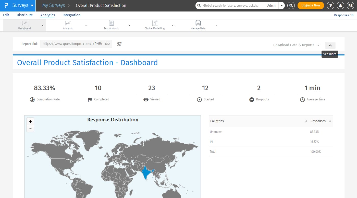
Task: Switch to the Distribute tab
Action: click(25, 15)
